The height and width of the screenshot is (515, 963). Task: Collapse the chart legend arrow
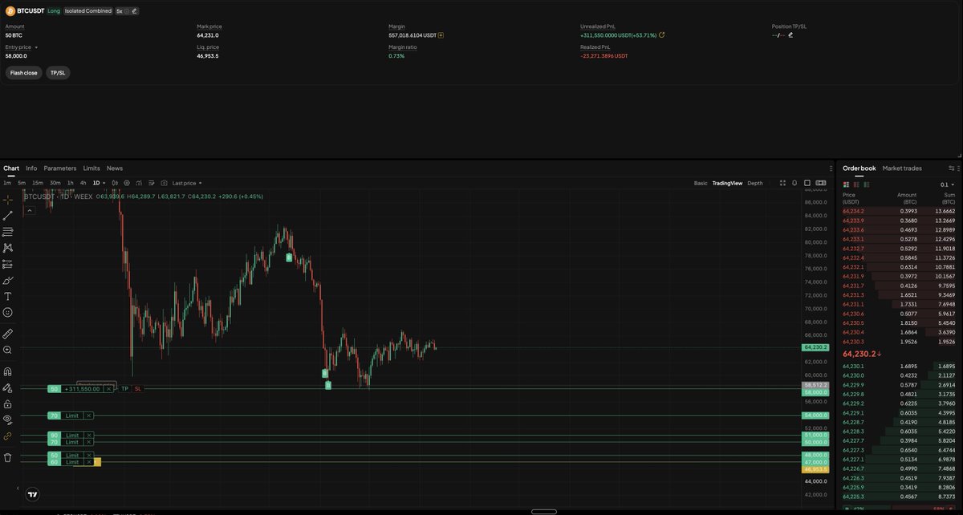click(30, 210)
